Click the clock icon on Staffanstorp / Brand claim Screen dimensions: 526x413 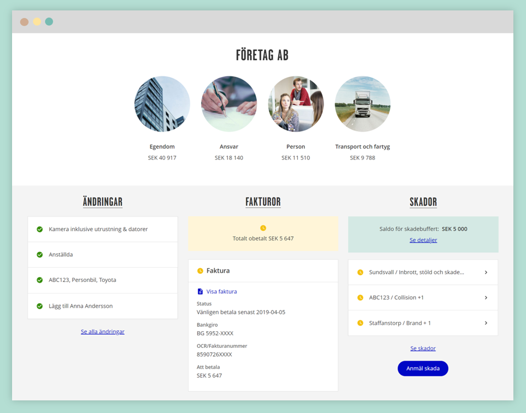[x=360, y=323]
